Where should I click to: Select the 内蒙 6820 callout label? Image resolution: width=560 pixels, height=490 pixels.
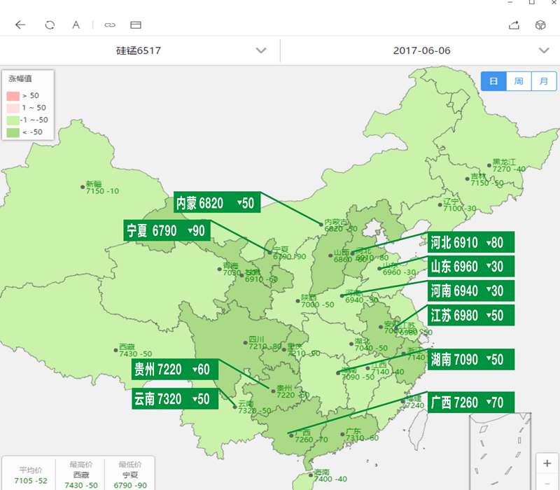coord(217,202)
